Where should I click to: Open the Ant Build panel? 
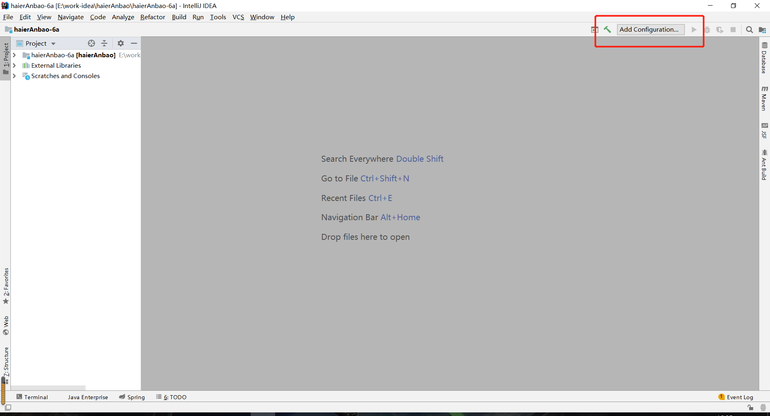click(765, 164)
